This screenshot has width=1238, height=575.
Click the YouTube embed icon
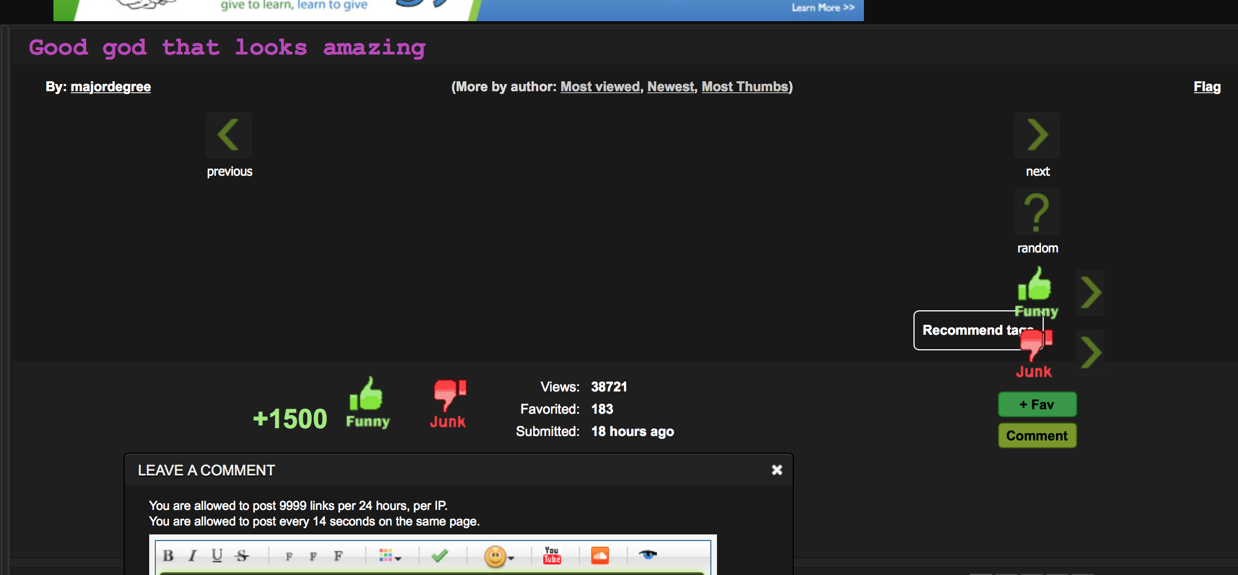(552, 556)
